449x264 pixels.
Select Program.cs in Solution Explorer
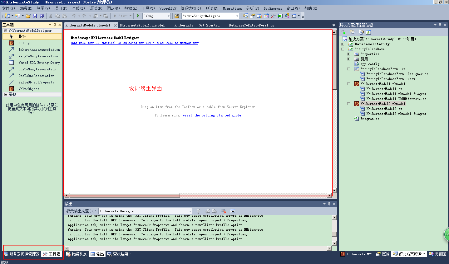370,119
